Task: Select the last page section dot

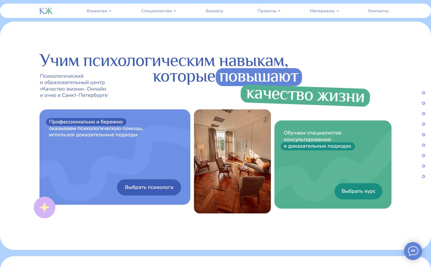Action: coord(424,176)
